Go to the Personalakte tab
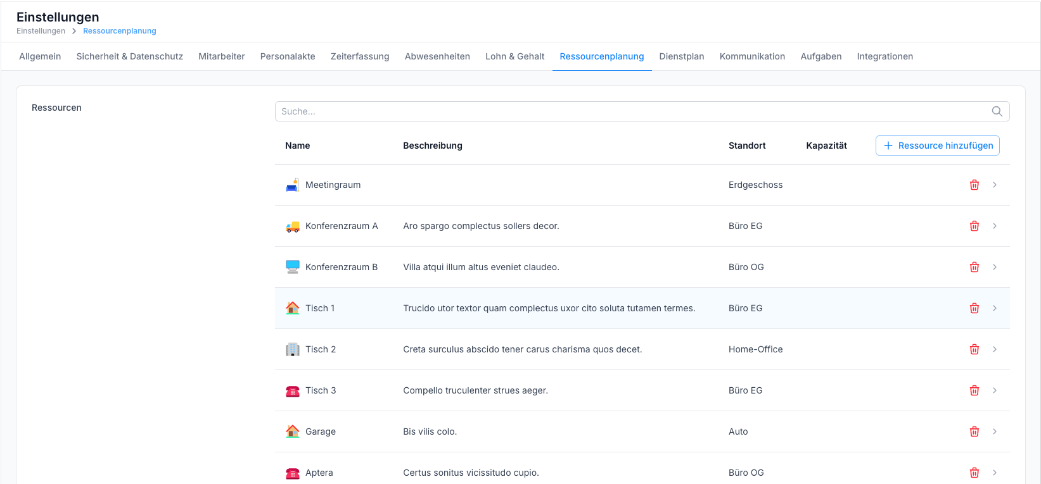 (288, 56)
